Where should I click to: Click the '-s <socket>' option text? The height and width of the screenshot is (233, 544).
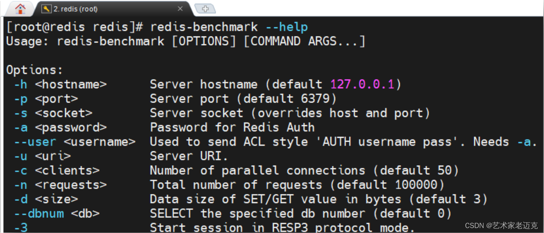(x=53, y=113)
